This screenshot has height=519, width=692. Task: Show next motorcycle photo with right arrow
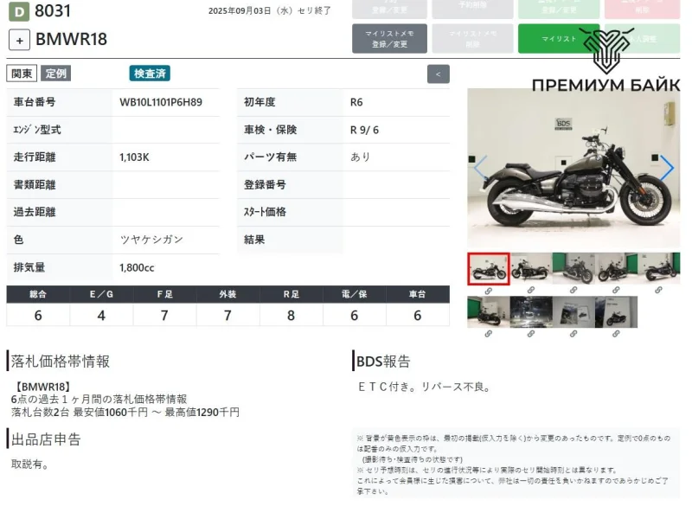[x=667, y=168]
